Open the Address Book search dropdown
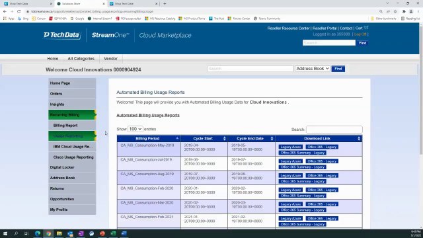 point(313,69)
